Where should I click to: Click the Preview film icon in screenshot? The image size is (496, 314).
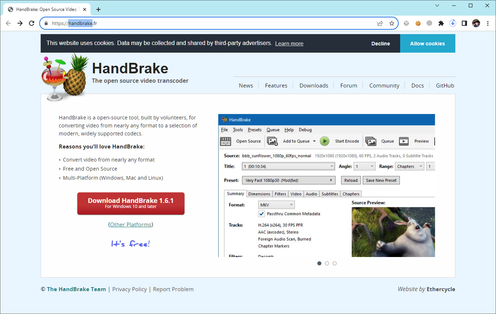coord(404,141)
